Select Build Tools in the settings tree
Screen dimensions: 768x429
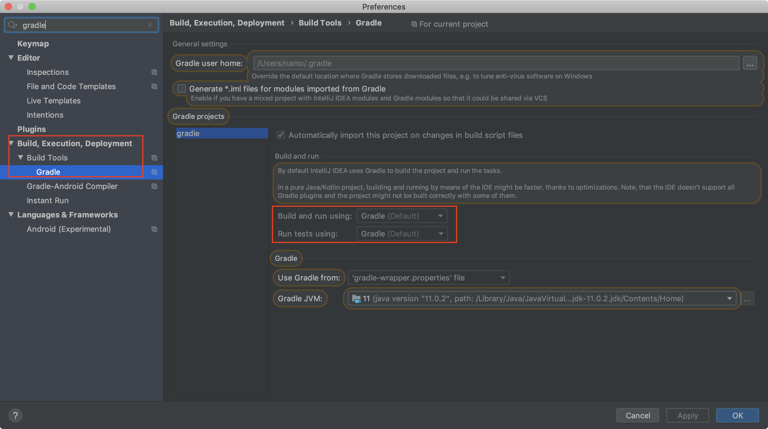point(47,157)
